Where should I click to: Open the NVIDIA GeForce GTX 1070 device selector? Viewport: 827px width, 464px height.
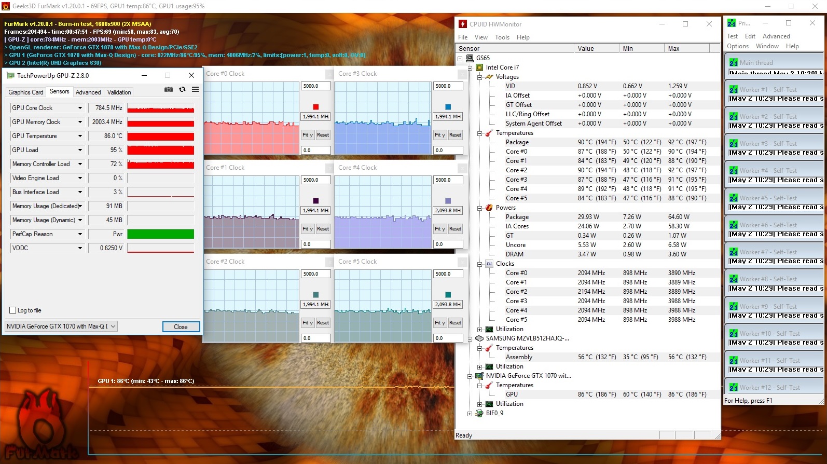[61, 326]
